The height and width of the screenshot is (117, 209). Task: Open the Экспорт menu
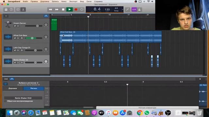click(73, 1)
